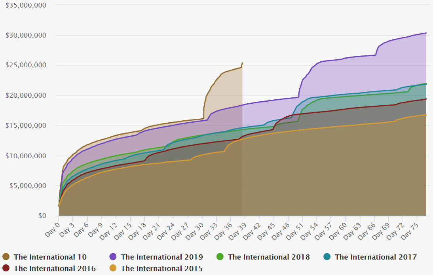Click the "$10,000,000" y-axis label
This screenshot has width=433, height=275.
tap(26, 156)
